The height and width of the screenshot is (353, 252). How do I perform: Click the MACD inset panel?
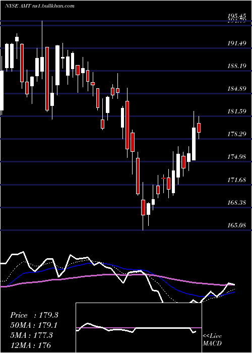pos(139,328)
